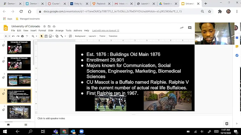Expand the new slide layout dropdown arrow

tap(9, 36)
